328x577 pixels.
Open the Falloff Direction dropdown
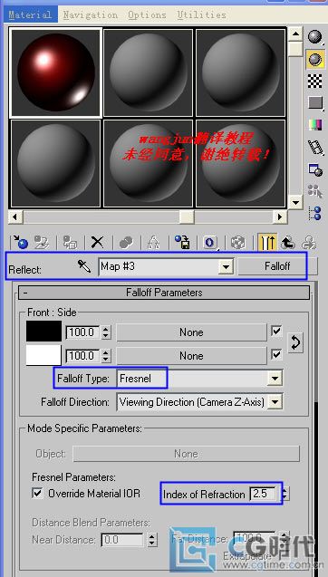(x=275, y=402)
